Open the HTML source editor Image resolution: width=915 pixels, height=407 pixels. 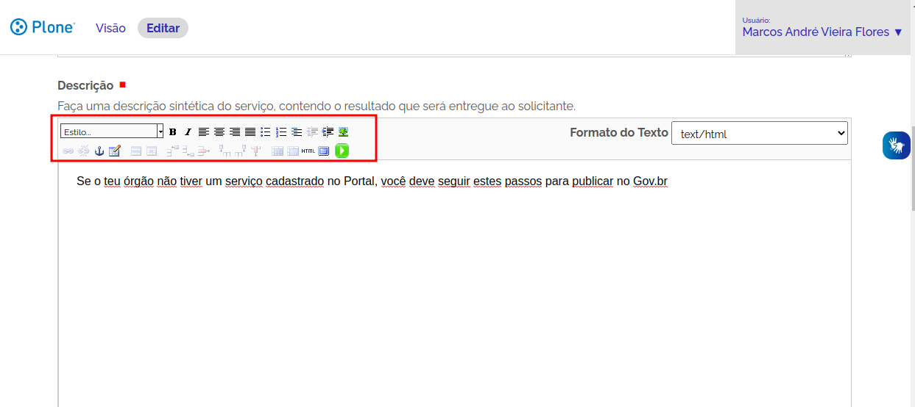pos(308,151)
